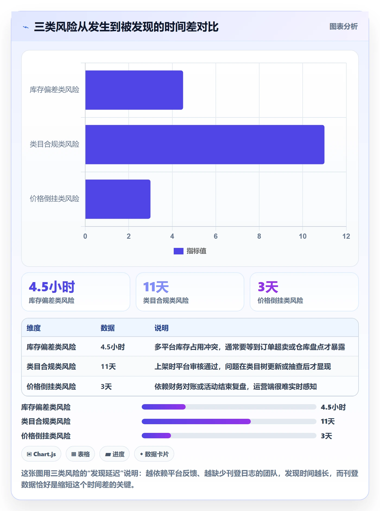Click the Chart.js tag icon

(x=29, y=454)
